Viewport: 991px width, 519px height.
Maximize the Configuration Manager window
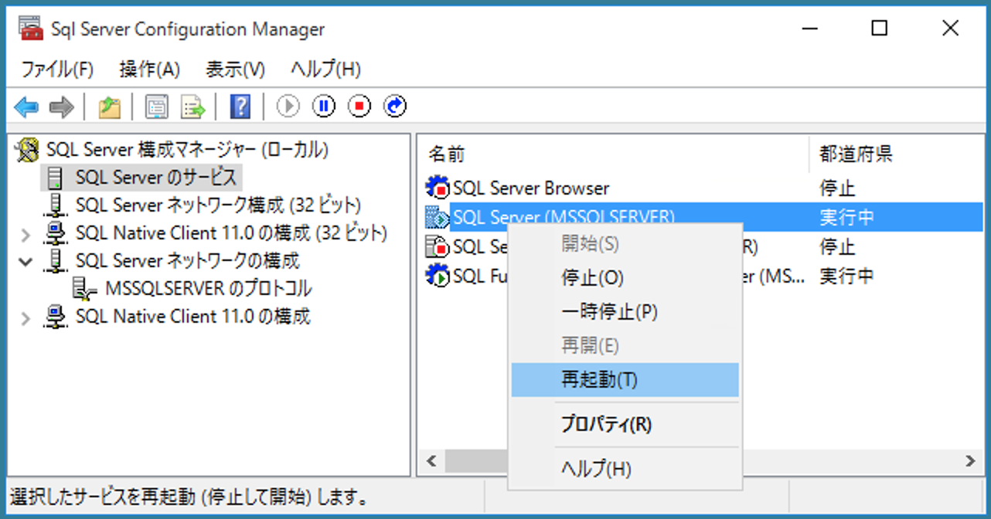[879, 29]
